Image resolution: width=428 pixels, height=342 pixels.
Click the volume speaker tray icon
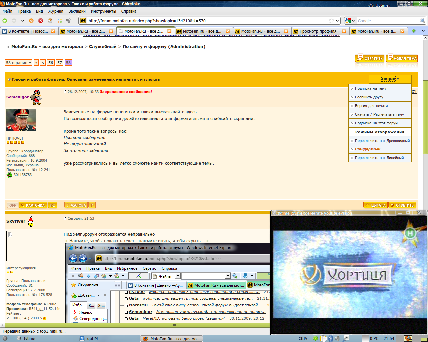(x=337, y=338)
